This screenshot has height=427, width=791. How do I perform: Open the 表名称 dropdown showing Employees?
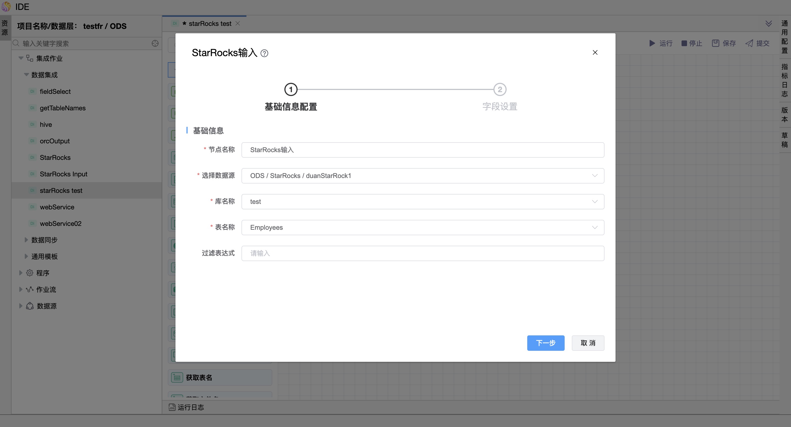(422, 227)
